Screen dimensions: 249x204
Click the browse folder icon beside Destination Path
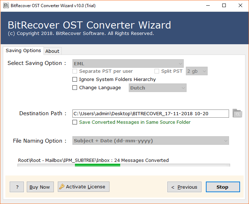pyautogui.click(x=237, y=113)
